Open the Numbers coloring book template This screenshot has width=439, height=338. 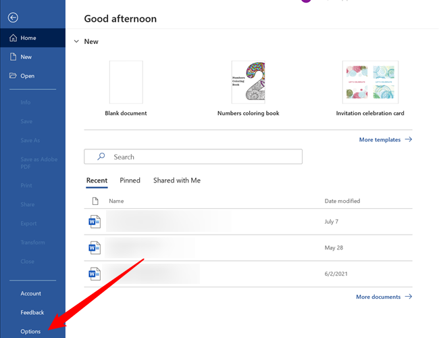(248, 82)
